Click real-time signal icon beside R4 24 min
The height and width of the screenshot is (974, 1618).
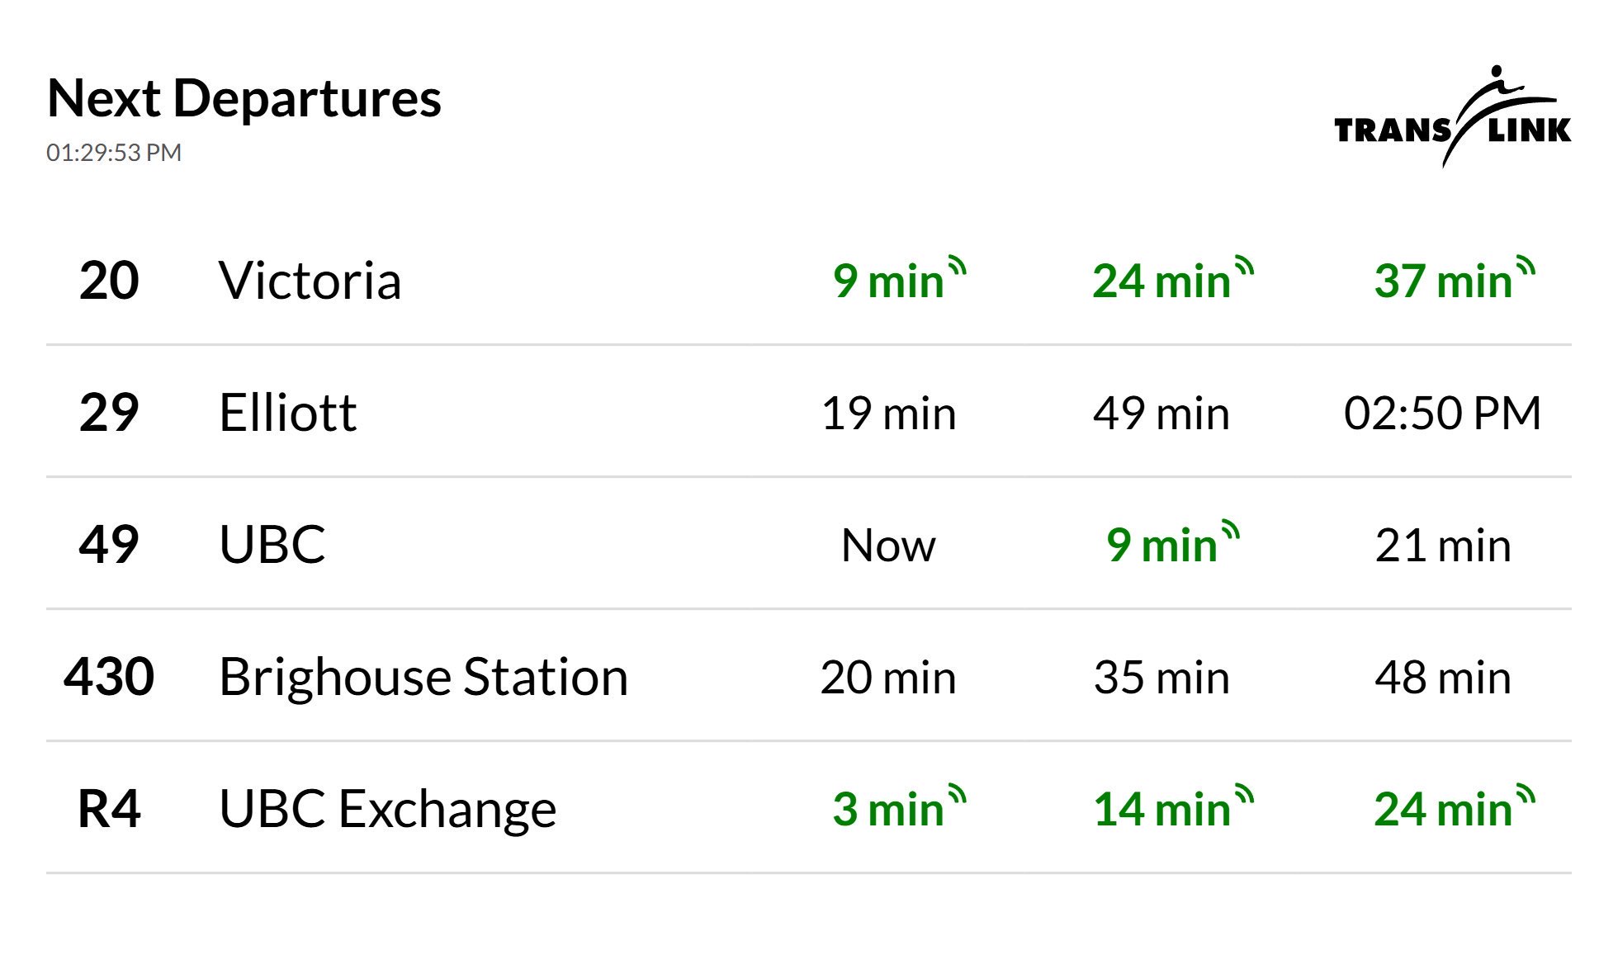click(x=1526, y=795)
